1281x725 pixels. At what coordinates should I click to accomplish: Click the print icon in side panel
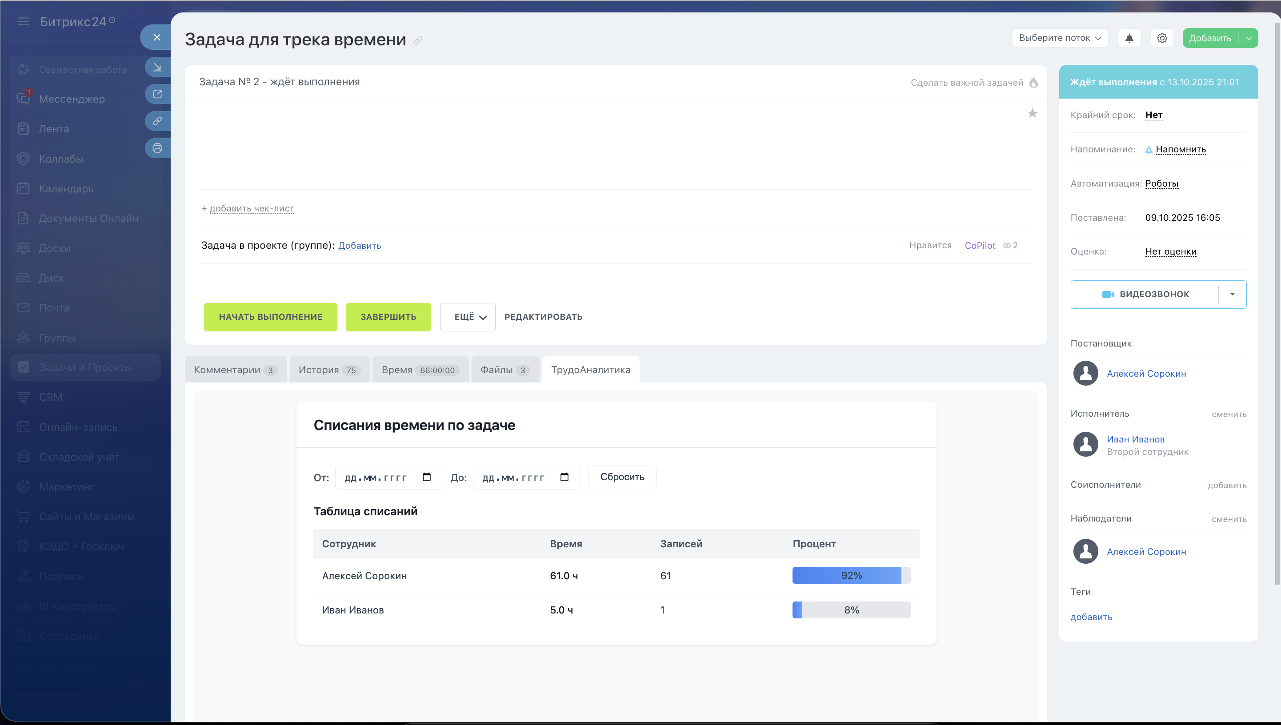(157, 148)
